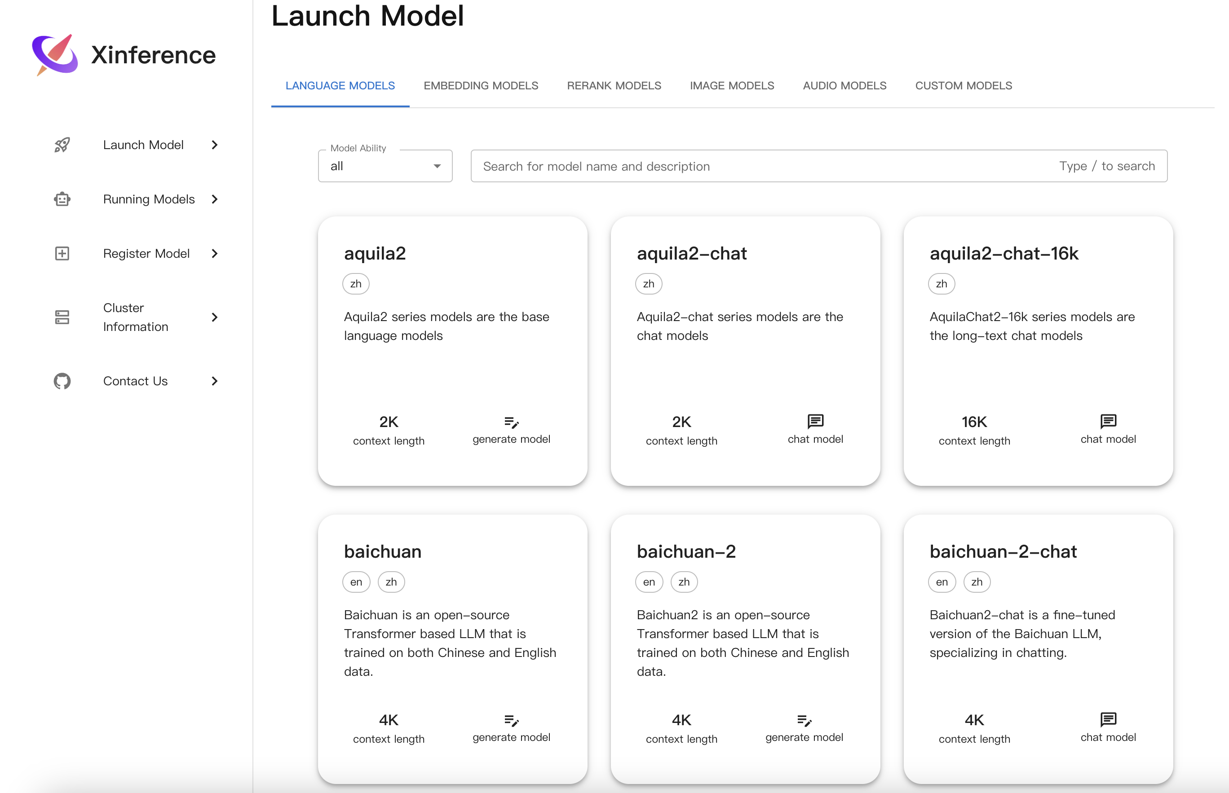Click the rocket icon in the sidebar
Image resolution: width=1229 pixels, height=793 pixels.
[62, 145]
